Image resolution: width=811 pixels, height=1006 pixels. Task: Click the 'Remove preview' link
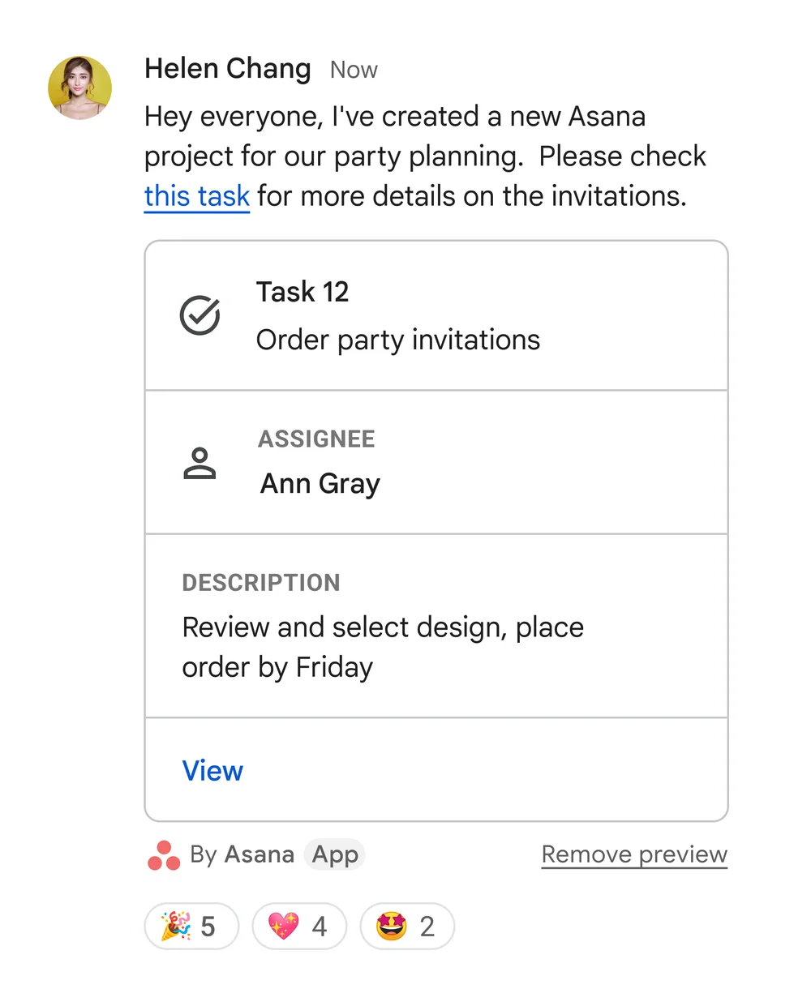(634, 854)
